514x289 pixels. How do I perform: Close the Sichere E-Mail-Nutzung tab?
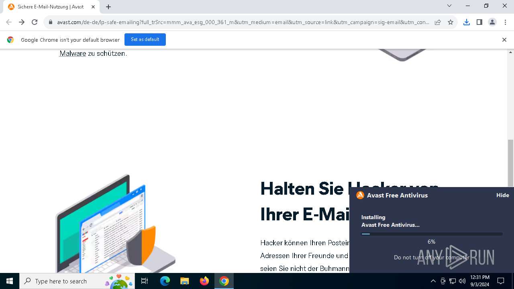(x=93, y=7)
